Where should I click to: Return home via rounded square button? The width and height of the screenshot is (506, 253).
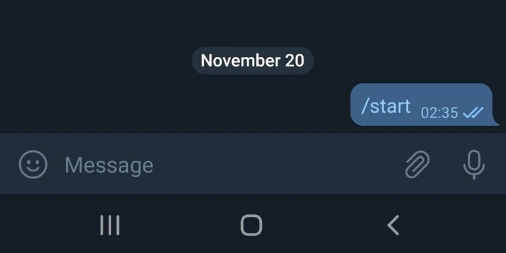point(251,225)
